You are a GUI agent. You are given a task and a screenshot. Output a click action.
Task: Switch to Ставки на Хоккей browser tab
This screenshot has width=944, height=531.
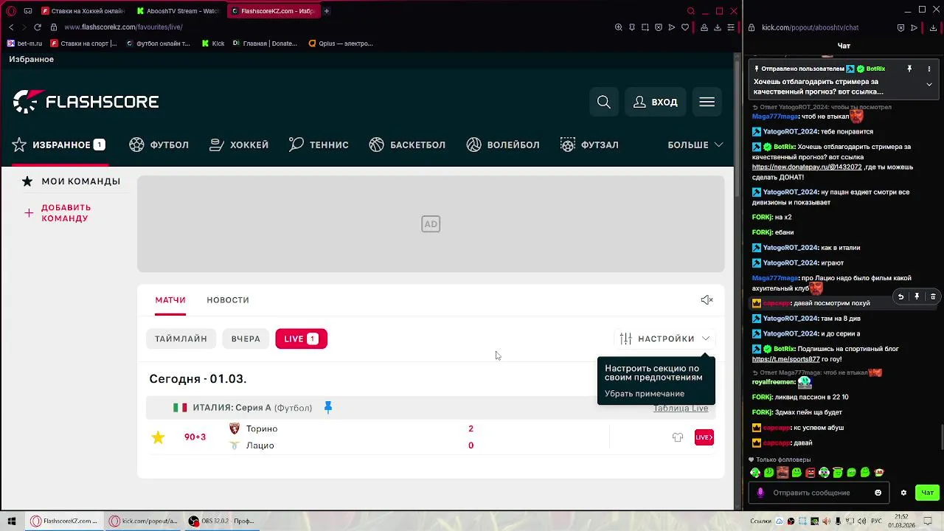click(x=83, y=11)
